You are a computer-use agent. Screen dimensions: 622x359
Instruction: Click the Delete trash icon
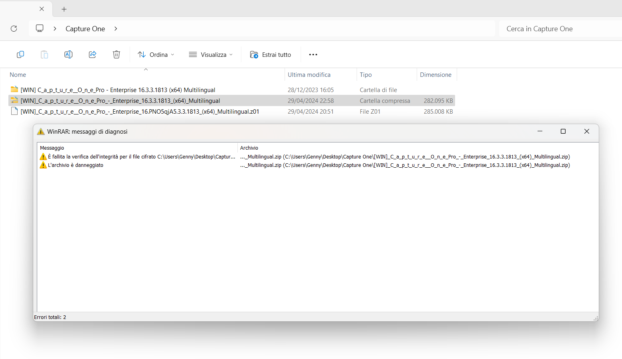(x=116, y=54)
